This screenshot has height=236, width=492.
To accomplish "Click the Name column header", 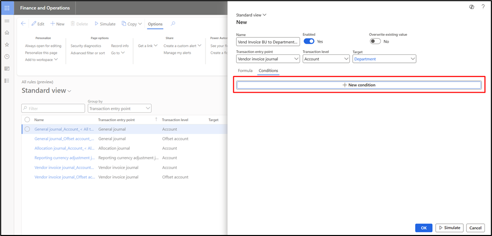I will click(39, 120).
